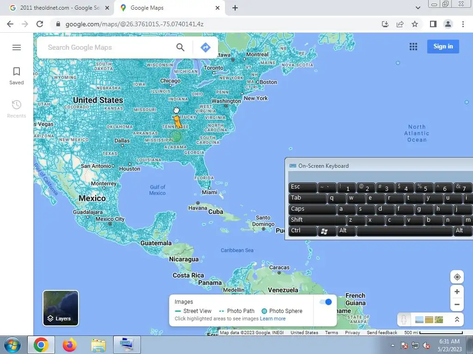Click the Privacy footer link
Image resolution: width=473 pixels, height=354 pixels.
point(352,333)
